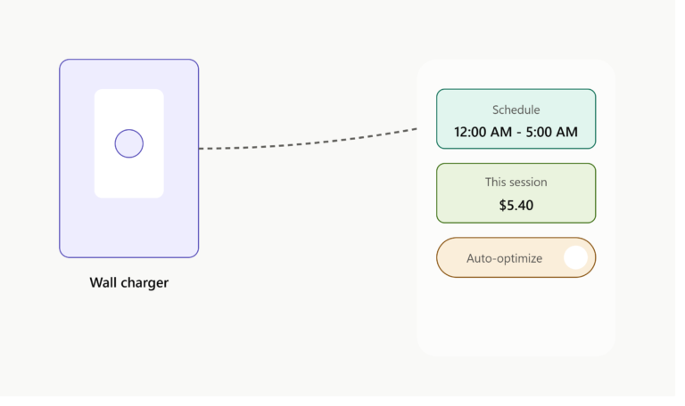Viewport: 685px width, 406px height.
Task: Click the white knob of the Auto-optimize toggle
Action: [x=576, y=257]
